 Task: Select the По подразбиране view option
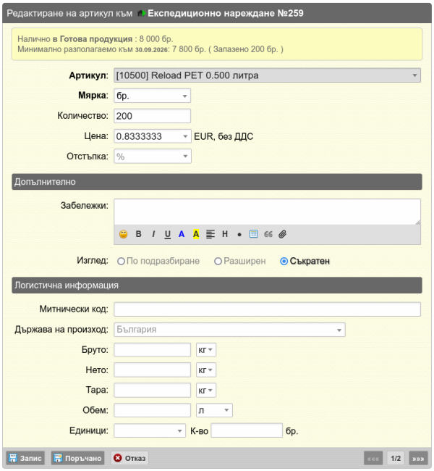tap(122, 262)
